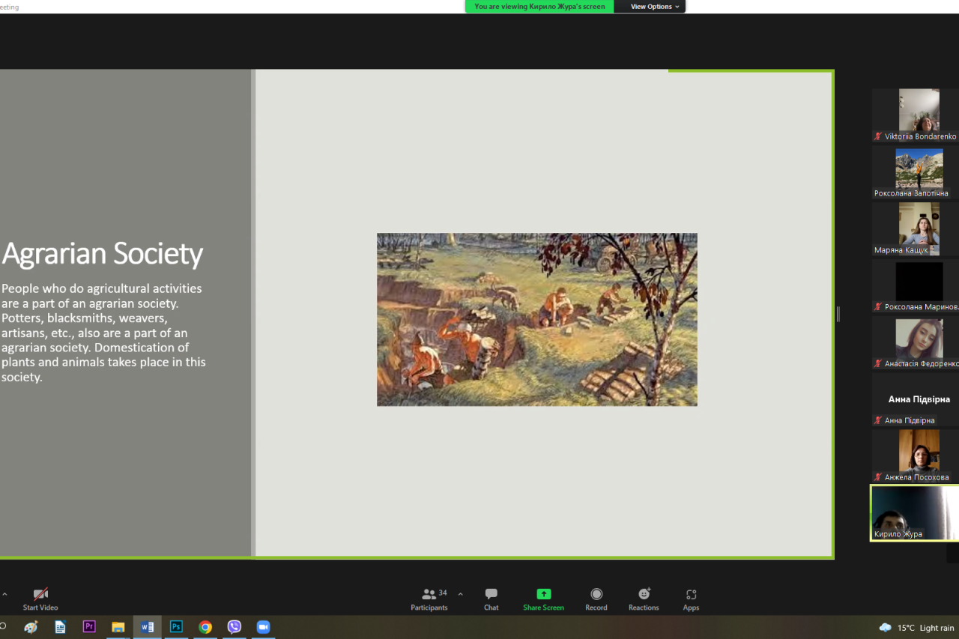
Task: Open Google Chrome from taskbar
Action: [205, 627]
